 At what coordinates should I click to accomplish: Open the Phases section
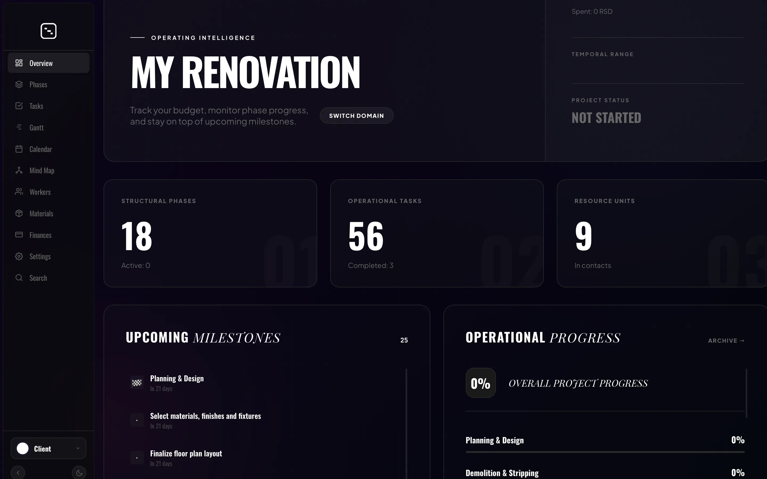(x=39, y=84)
